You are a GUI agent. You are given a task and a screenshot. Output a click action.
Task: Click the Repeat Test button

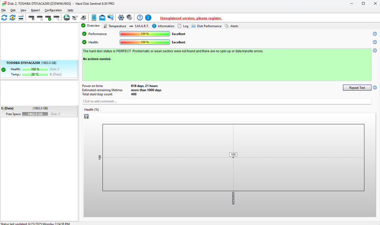click(357, 88)
